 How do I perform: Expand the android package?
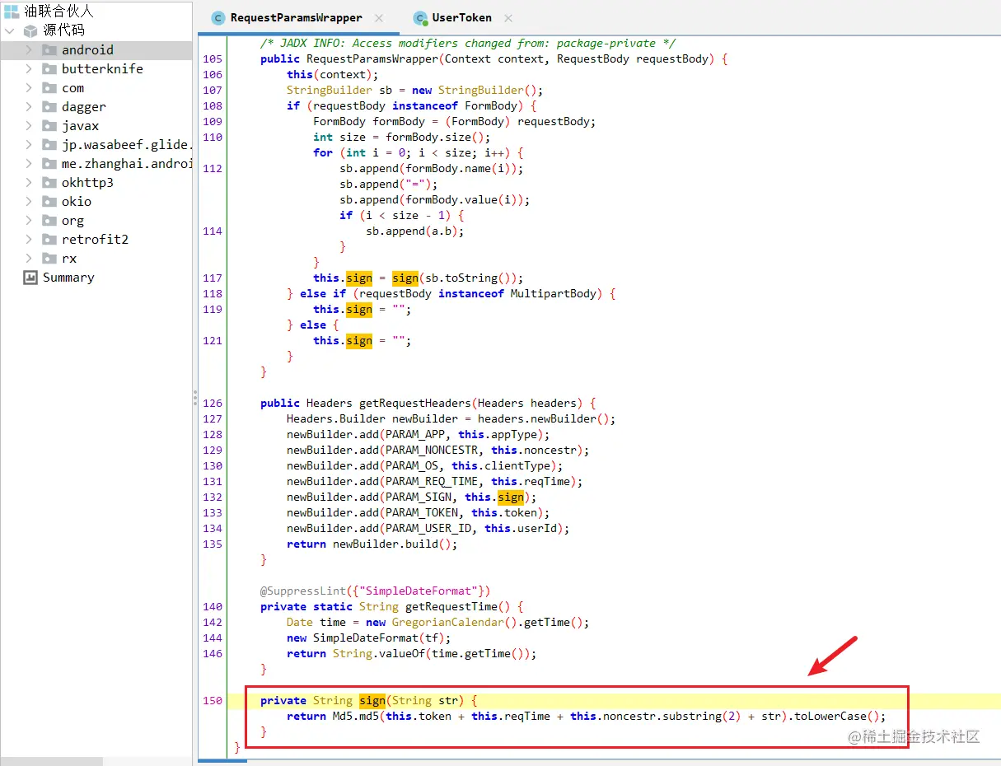click(x=29, y=49)
